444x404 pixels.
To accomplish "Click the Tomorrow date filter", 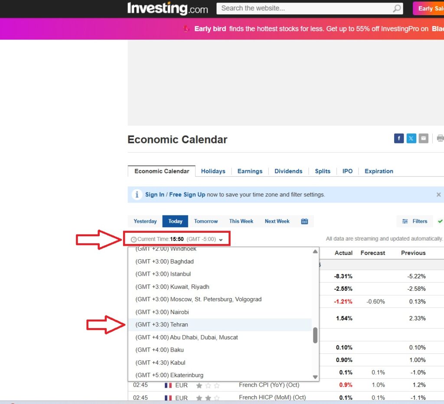I will [206, 221].
